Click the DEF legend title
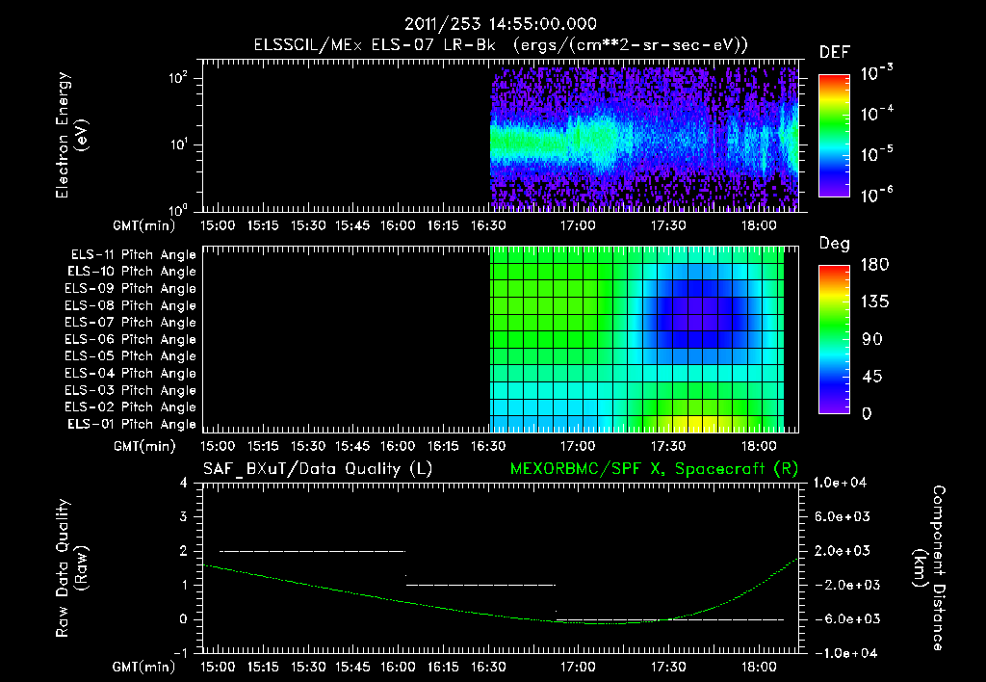Screen dimensions: 986x682 point(835,53)
